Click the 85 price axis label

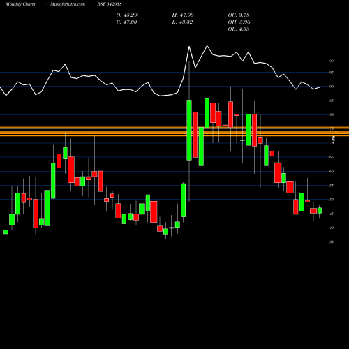coord(332,101)
